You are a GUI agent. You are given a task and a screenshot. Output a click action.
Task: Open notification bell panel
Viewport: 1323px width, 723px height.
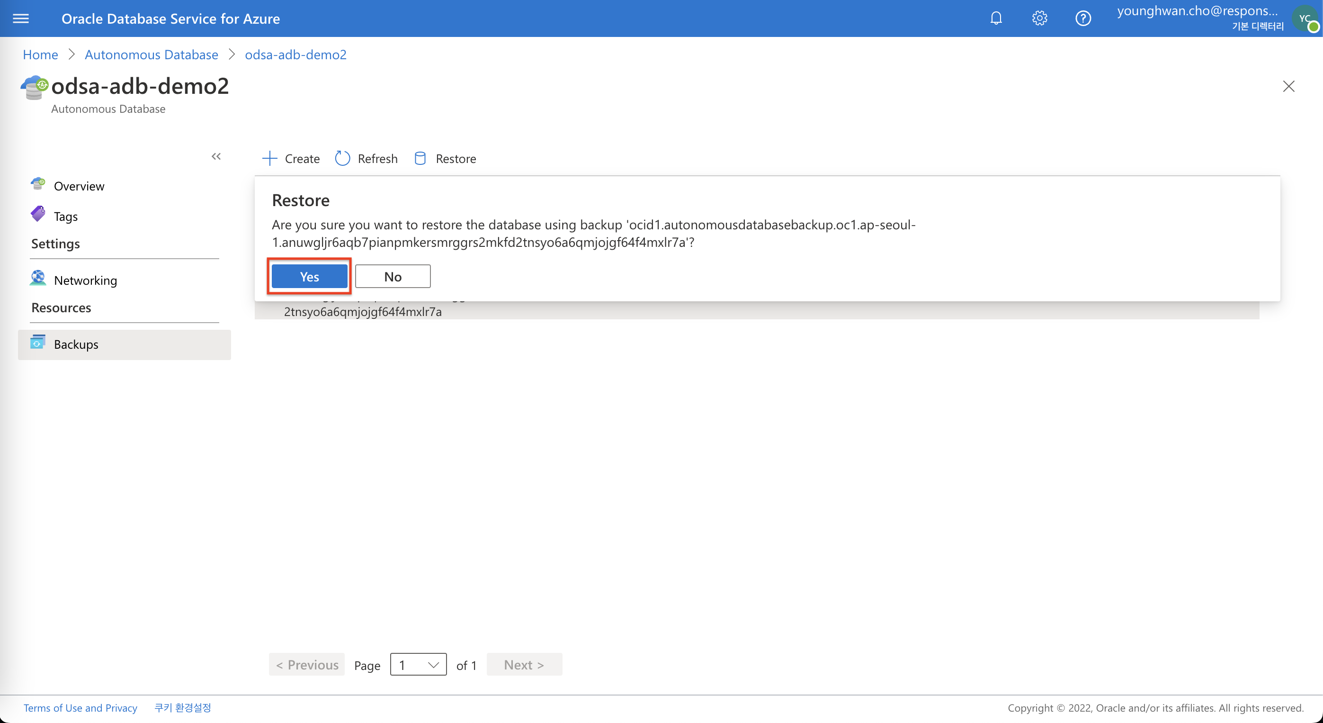[x=996, y=18]
